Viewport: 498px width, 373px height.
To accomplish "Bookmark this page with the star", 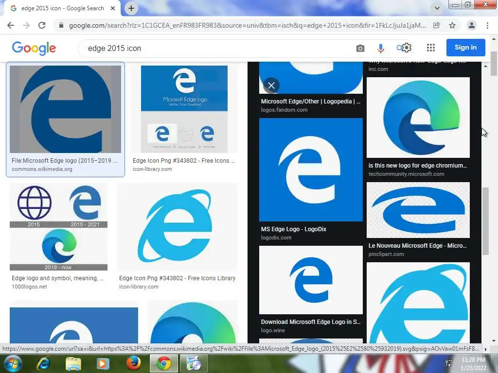I will pyautogui.click(x=452, y=25).
